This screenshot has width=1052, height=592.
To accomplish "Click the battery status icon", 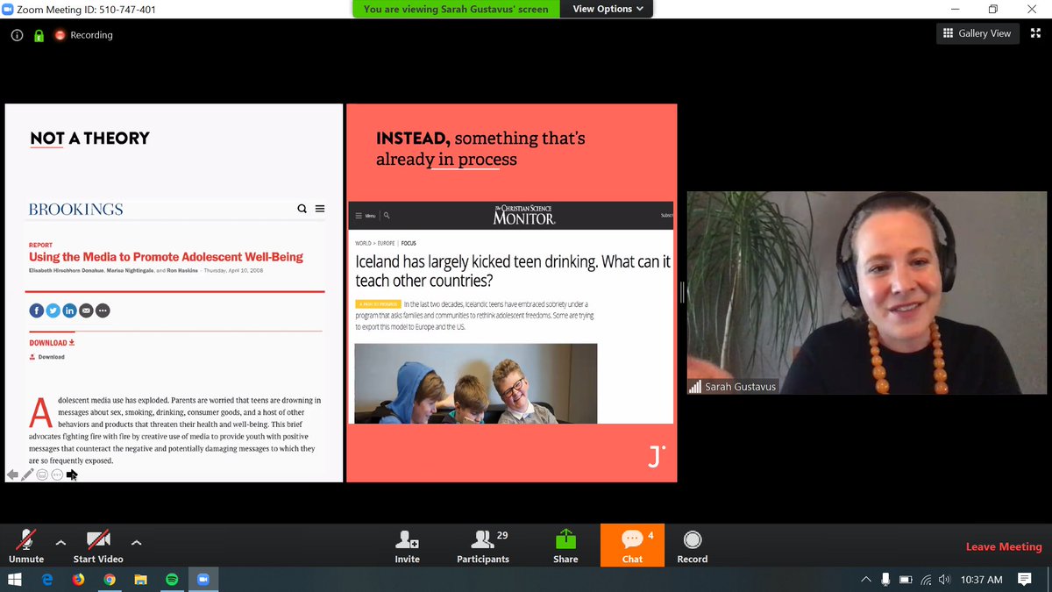I will [x=906, y=580].
